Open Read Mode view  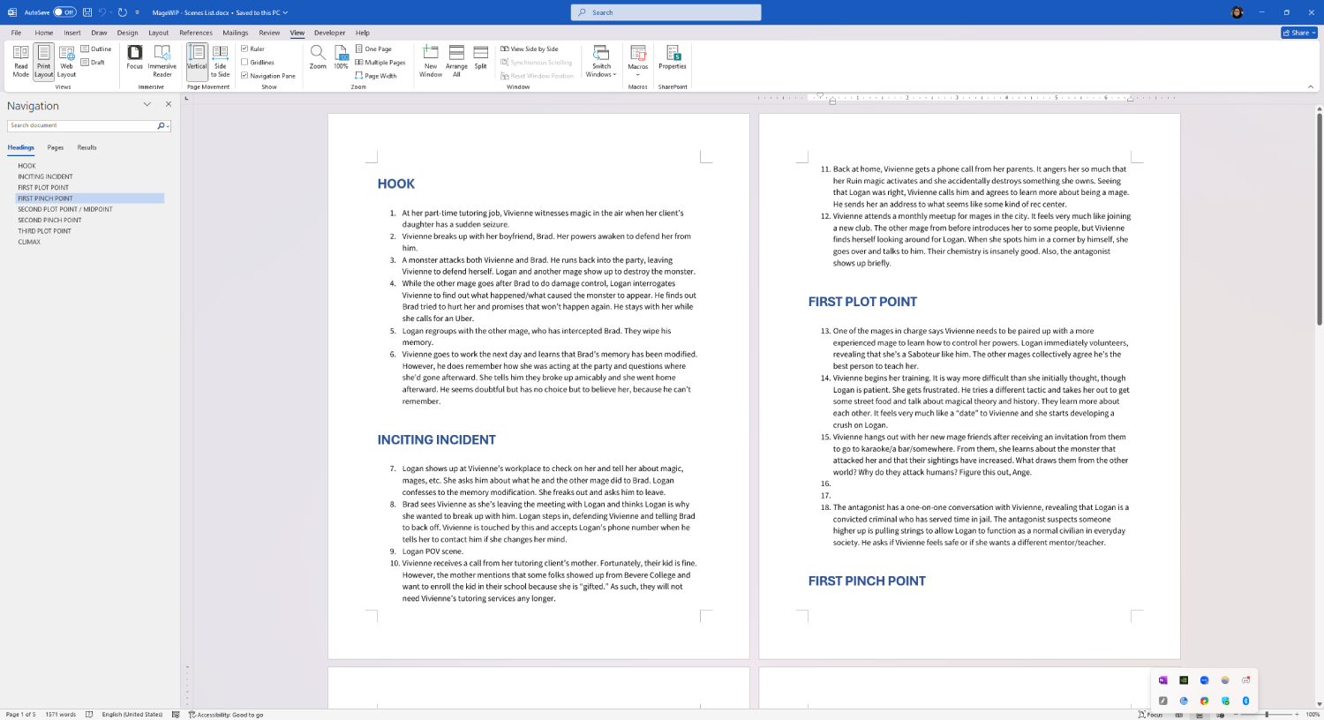coord(20,61)
